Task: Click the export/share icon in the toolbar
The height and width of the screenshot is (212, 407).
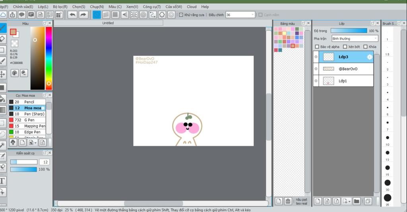Action: tap(12, 15)
